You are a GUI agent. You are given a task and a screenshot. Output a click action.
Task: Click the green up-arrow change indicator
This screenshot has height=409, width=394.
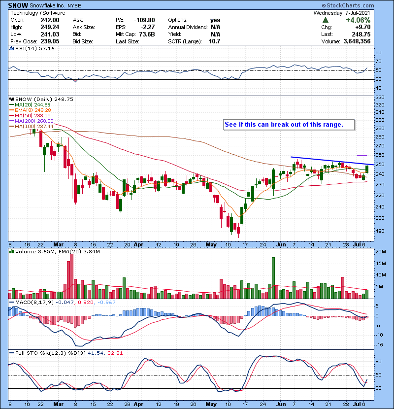click(x=325, y=20)
